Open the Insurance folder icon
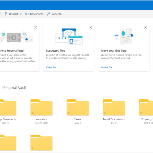153x153 pixels. coord(41,107)
